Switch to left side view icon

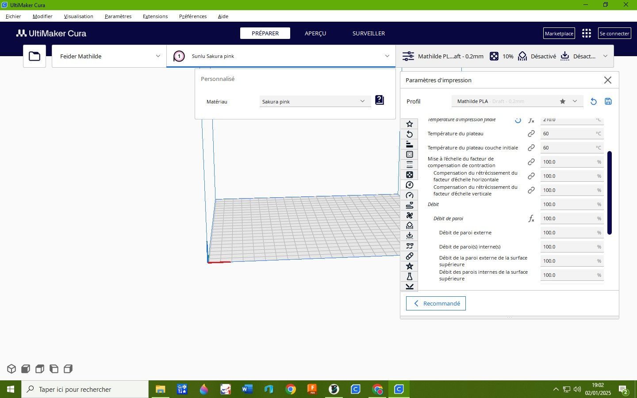(x=54, y=369)
